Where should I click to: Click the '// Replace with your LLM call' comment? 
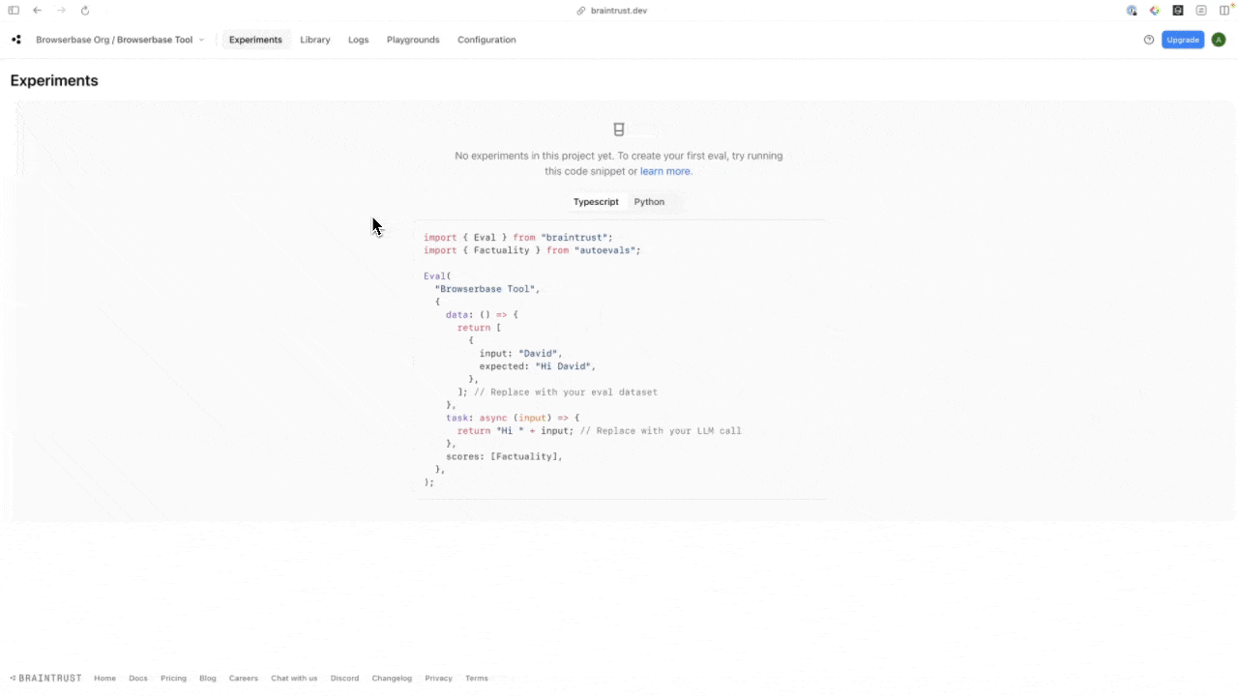point(661,431)
